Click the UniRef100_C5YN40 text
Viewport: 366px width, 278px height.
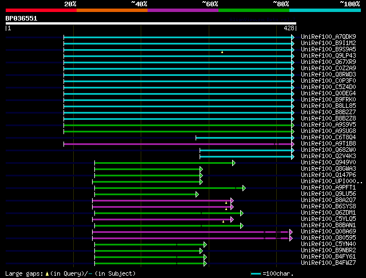tap(328, 244)
